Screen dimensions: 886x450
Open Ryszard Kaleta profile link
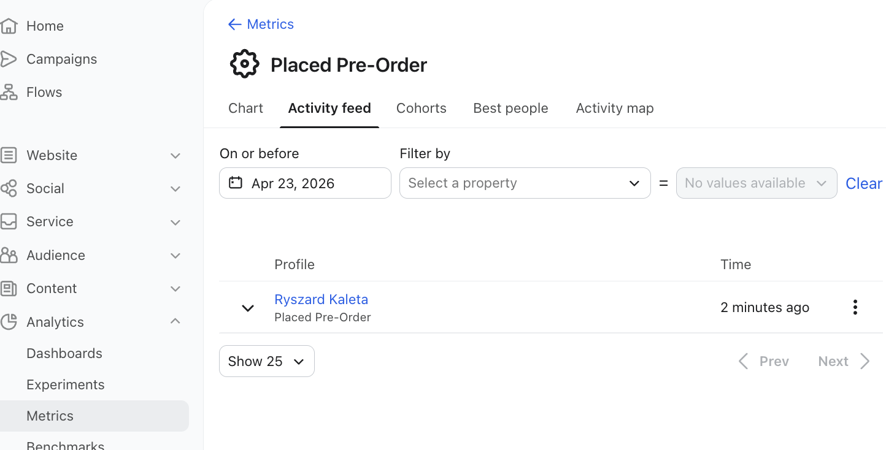pyautogui.click(x=322, y=299)
